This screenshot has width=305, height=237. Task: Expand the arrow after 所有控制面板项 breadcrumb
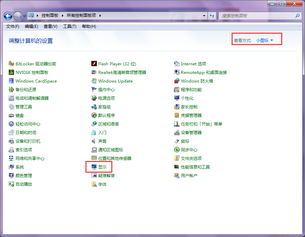point(100,15)
